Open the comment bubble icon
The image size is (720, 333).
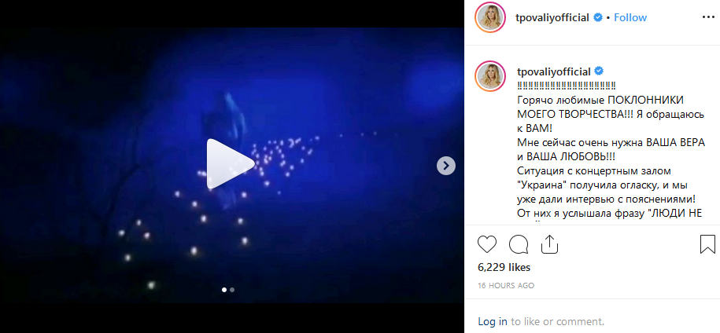point(519,244)
